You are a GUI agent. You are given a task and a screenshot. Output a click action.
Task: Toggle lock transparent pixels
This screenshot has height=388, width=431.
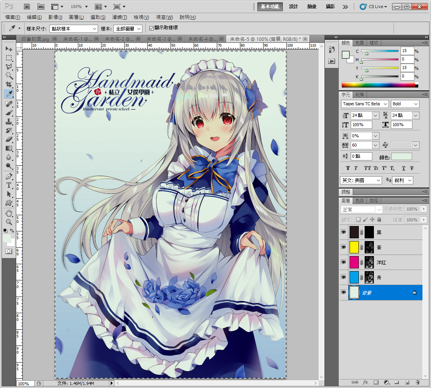pyautogui.click(x=358, y=219)
